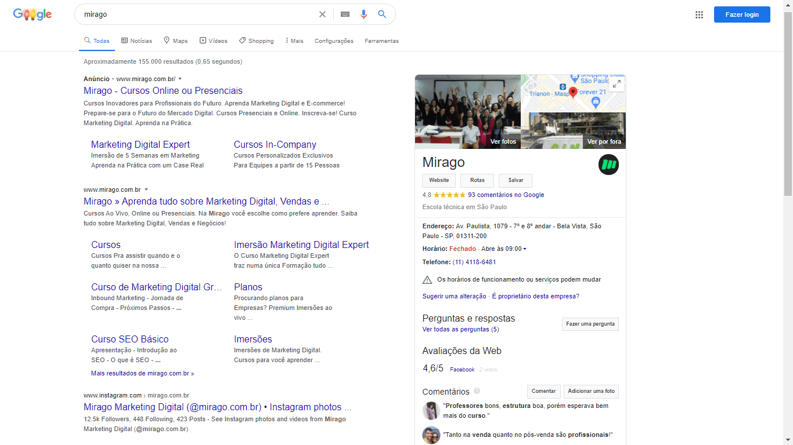Click É proprietário desta empresa link
This screenshot has width=793, height=445.
tap(535, 297)
